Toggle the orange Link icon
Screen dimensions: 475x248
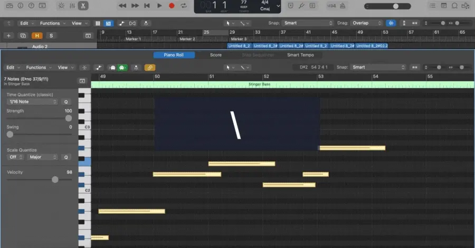click(150, 68)
